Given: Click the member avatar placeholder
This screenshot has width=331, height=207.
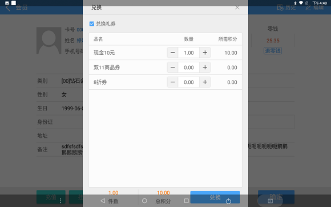Looking at the screenshot, I should pos(49,40).
